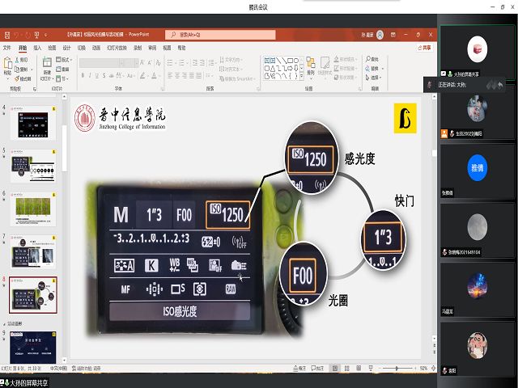
Task: Click in the search (搜索) box
Action: 220,35
